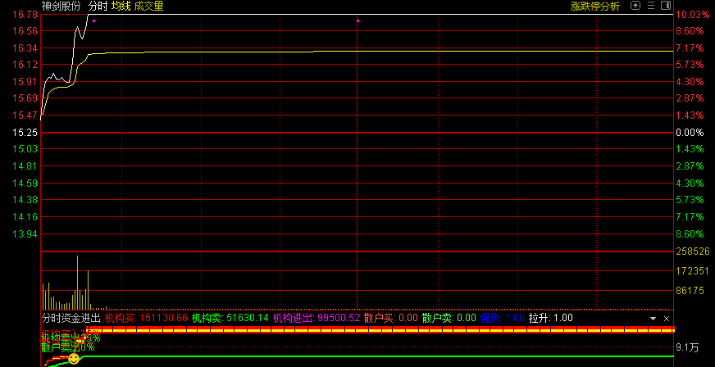The height and width of the screenshot is (367, 715).
Task: Select the 分时 intraday tab
Action: (x=98, y=6)
